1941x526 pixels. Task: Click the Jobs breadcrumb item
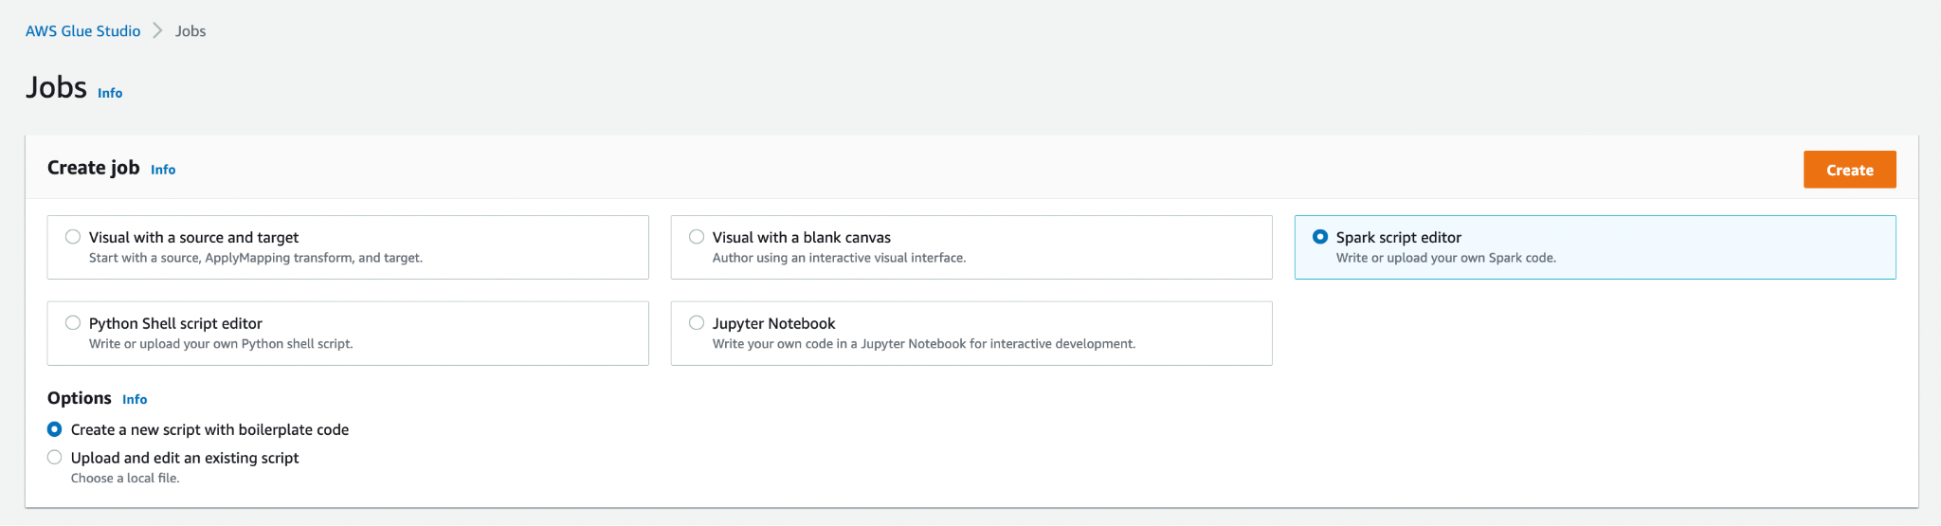[x=190, y=31]
